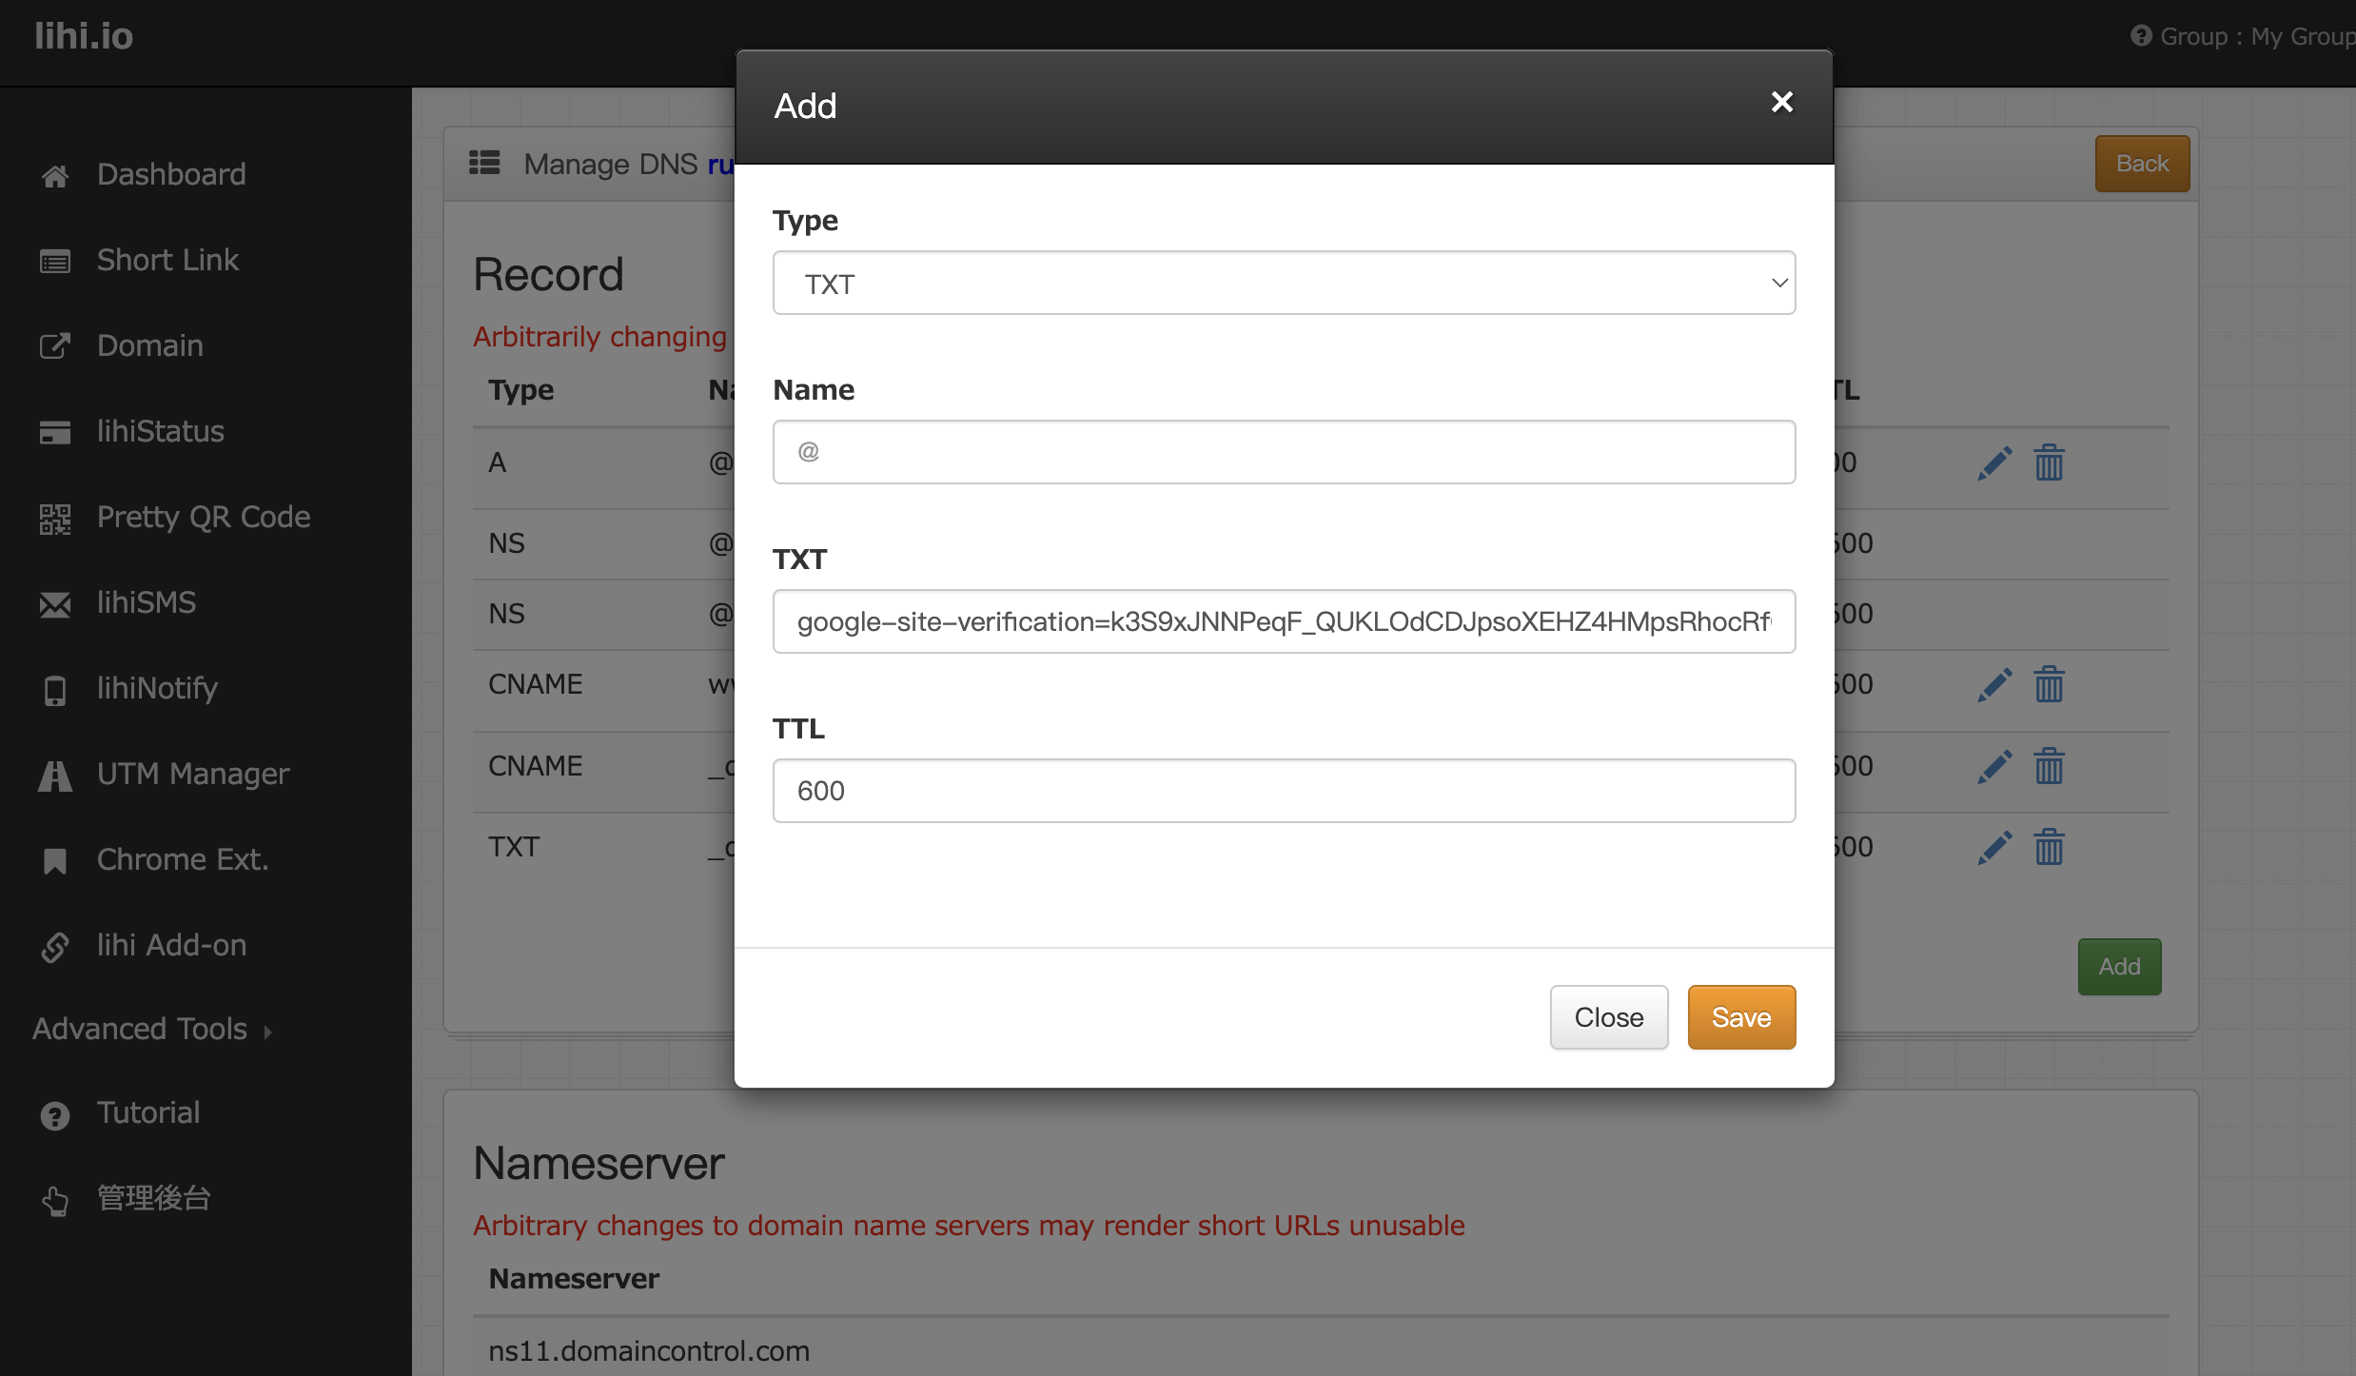Click the lihi Add-on link icon
The height and width of the screenshot is (1376, 2356).
click(x=55, y=947)
